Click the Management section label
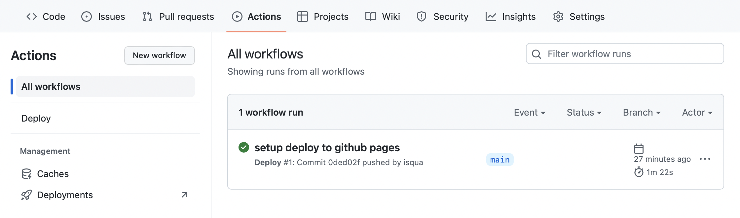The width and height of the screenshot is (740, 218). coord(45,151)
